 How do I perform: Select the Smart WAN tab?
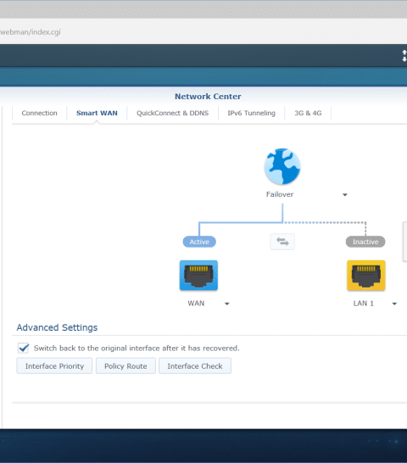click(97, 113)
